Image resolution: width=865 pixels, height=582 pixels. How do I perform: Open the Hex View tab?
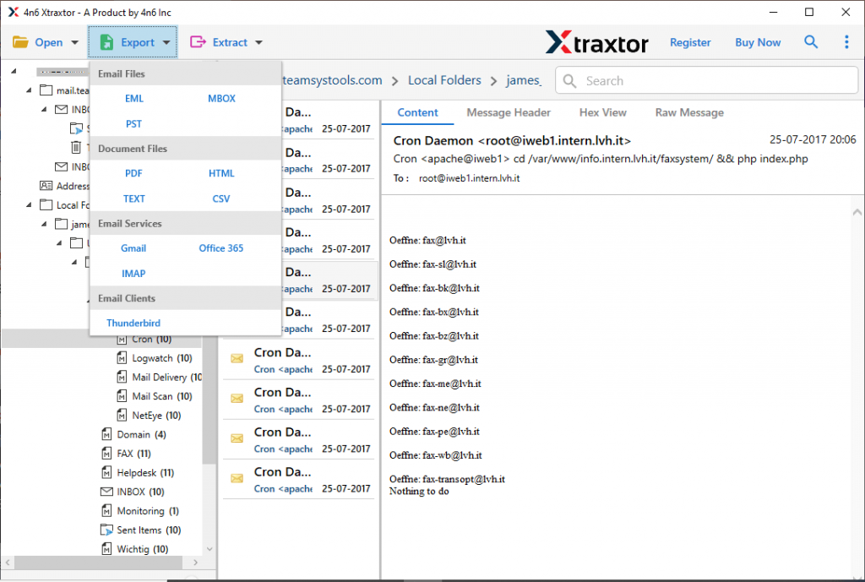602,112
